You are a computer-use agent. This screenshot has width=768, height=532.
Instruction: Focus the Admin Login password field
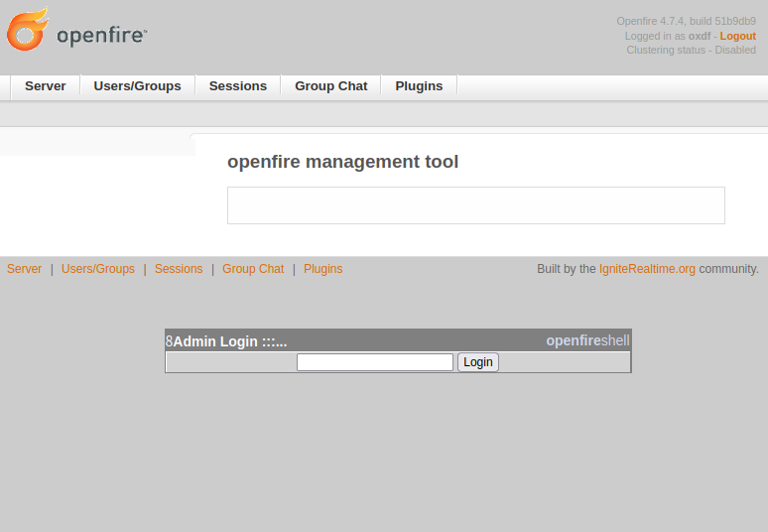(x=374, y=362)
